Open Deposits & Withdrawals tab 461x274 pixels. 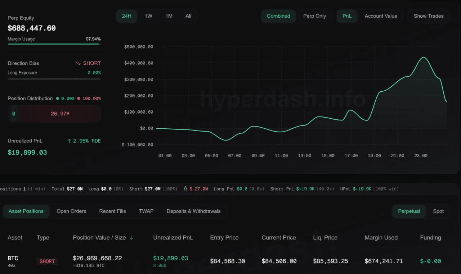click(193, 211)
